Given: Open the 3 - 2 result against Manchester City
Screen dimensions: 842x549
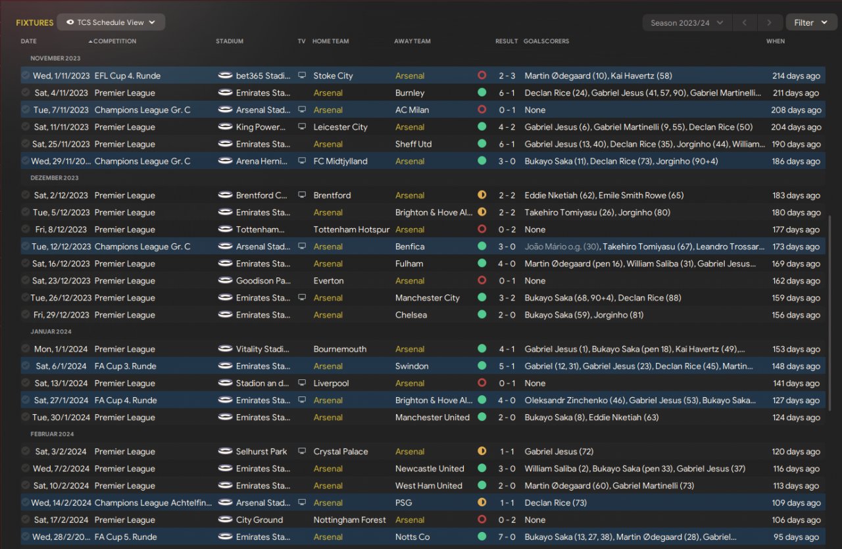Looking at the screenshot, I should point(507,298).
